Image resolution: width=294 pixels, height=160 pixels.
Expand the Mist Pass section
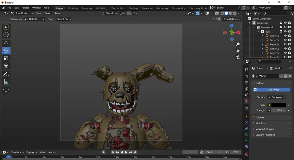pyautogui.click(x=260, y=123)
